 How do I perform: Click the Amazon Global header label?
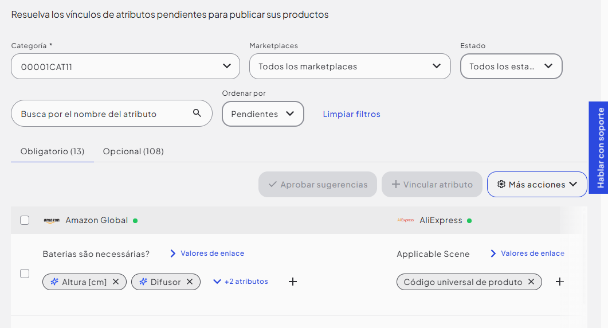[96, 220]
